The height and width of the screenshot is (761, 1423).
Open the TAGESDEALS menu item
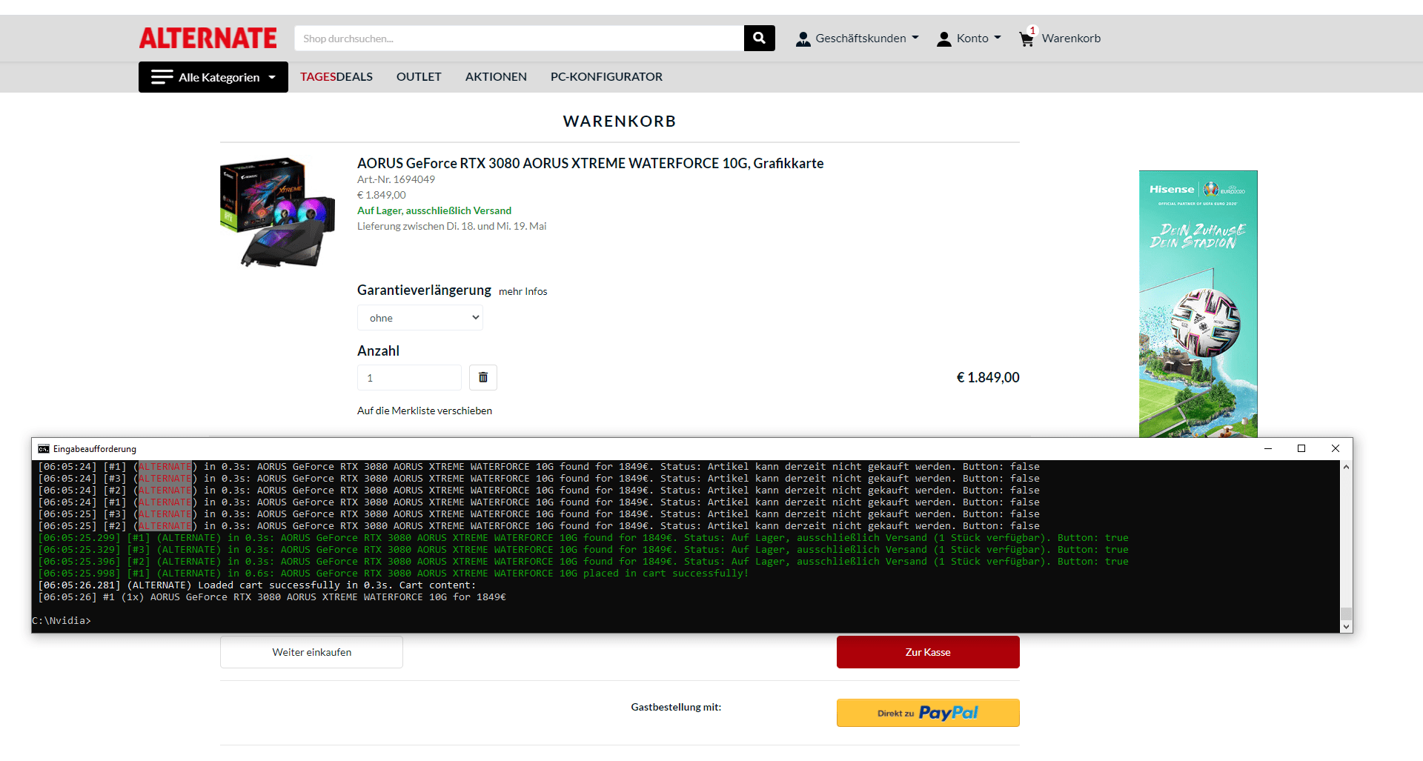click(x=336, y=77)
